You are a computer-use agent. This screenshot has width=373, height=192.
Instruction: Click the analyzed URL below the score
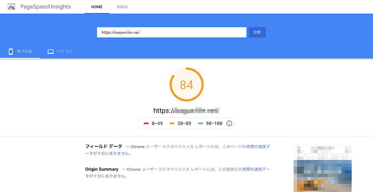[186, 111]
